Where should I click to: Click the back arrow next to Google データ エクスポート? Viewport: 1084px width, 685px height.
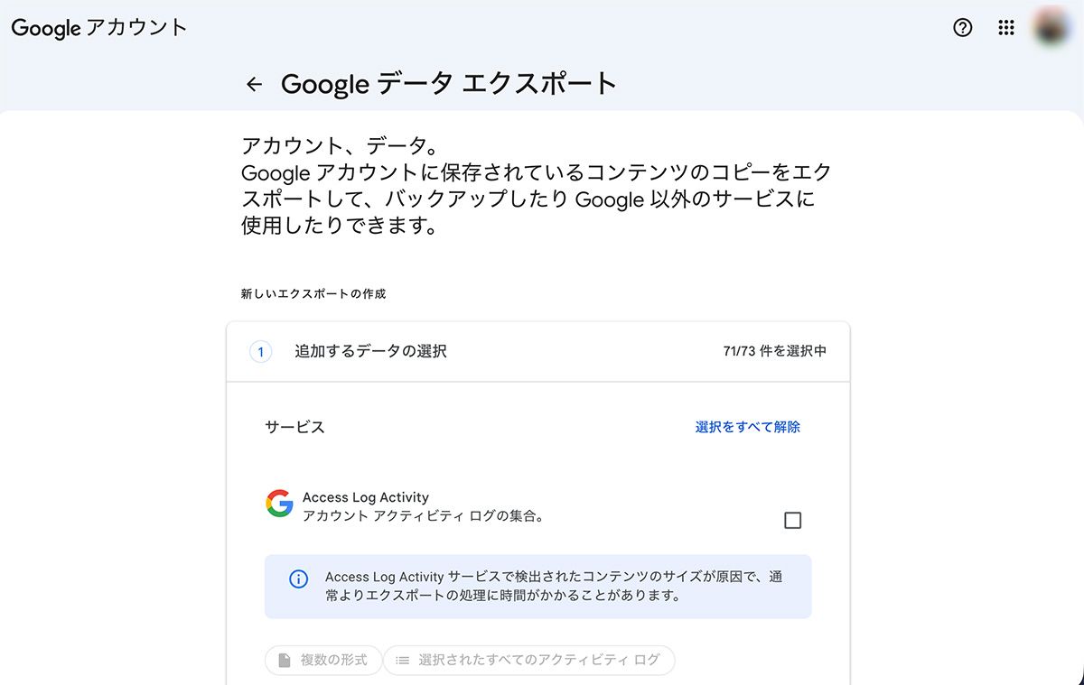pyautogui.click(x=253, y=84)
